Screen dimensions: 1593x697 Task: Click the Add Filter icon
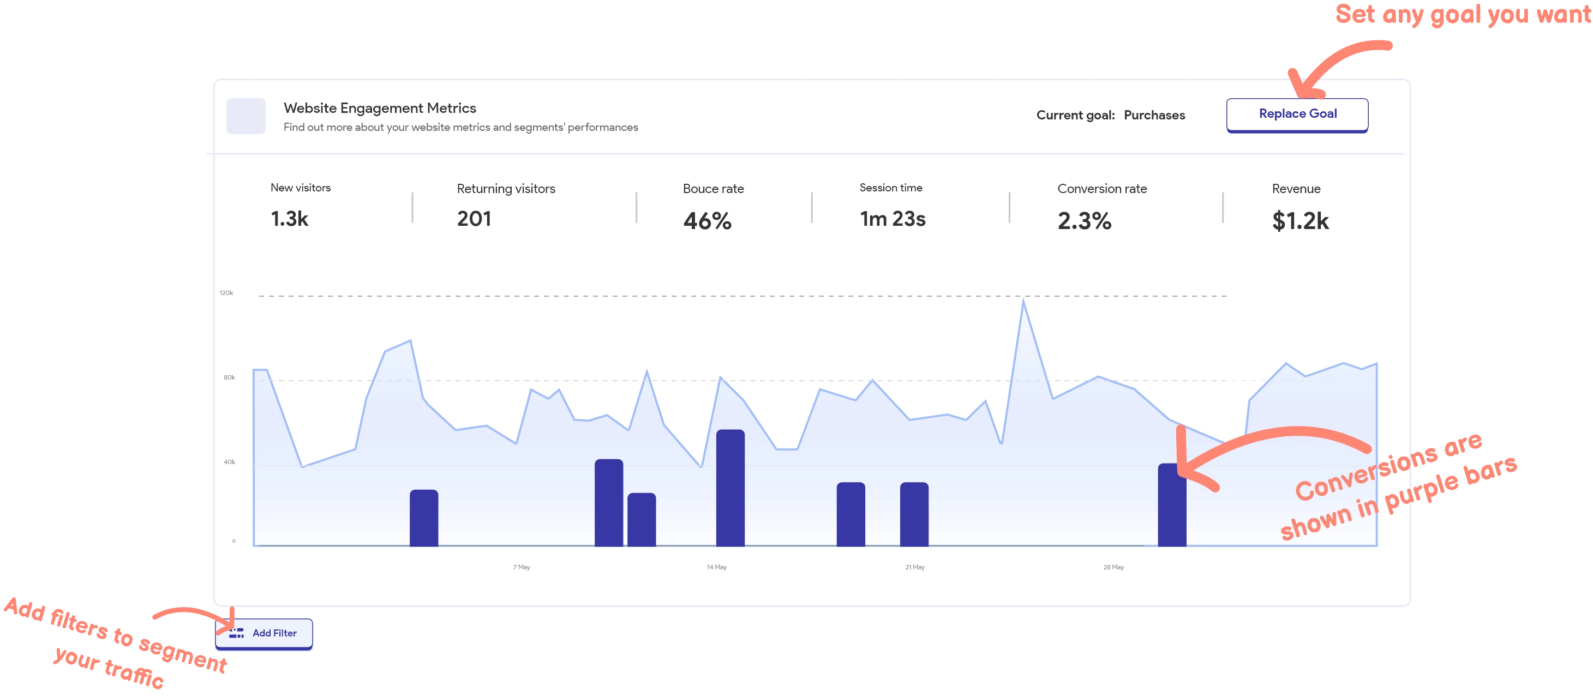click(237, 633)
